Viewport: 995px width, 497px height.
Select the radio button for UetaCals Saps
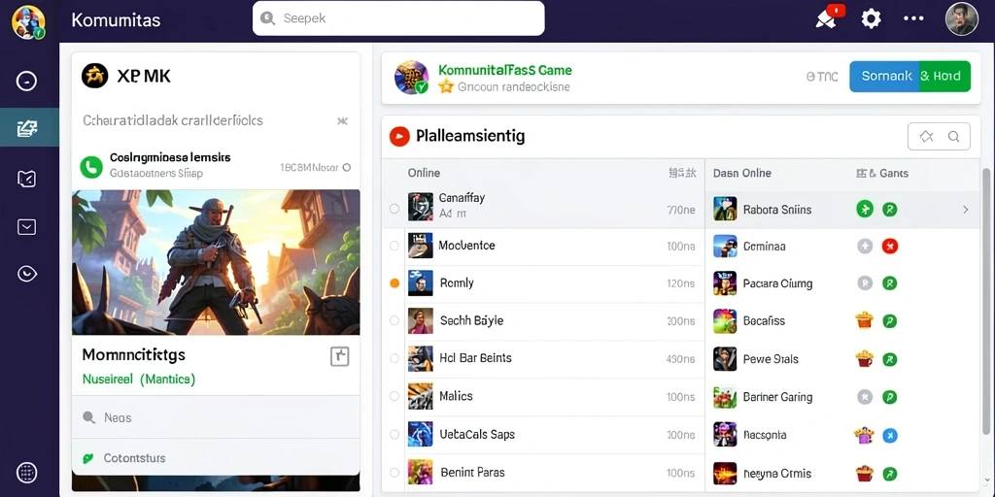pyautogui.click(x=395, y=435)
